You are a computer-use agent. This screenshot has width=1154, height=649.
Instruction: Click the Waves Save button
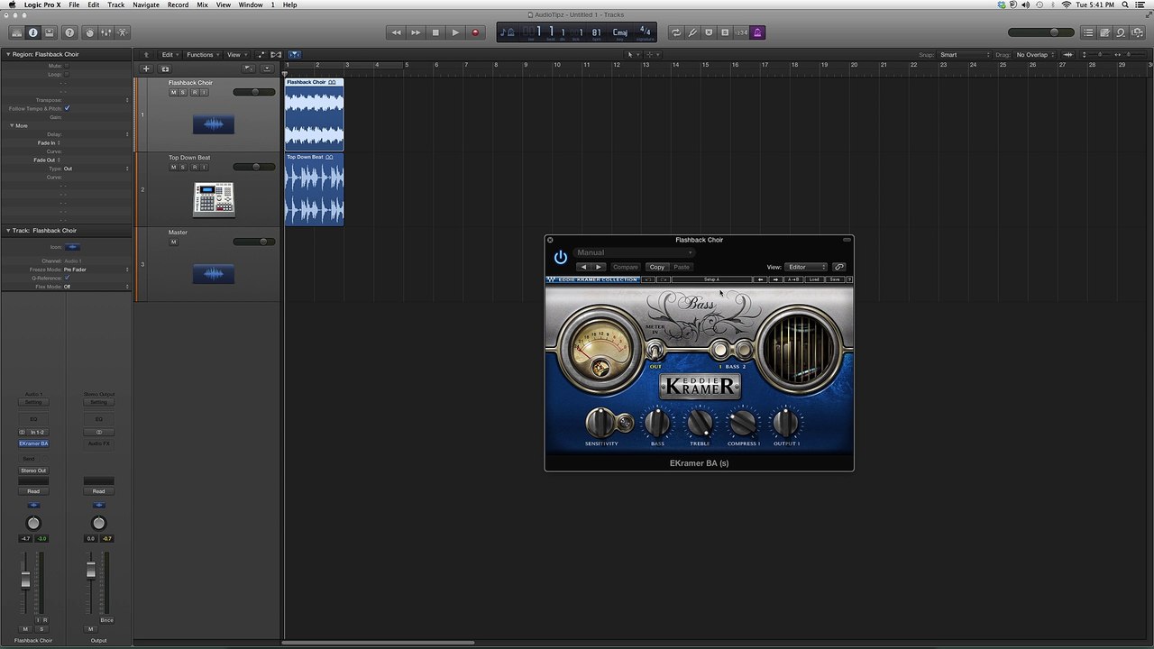pyautogui.click(x=835, y=279)
